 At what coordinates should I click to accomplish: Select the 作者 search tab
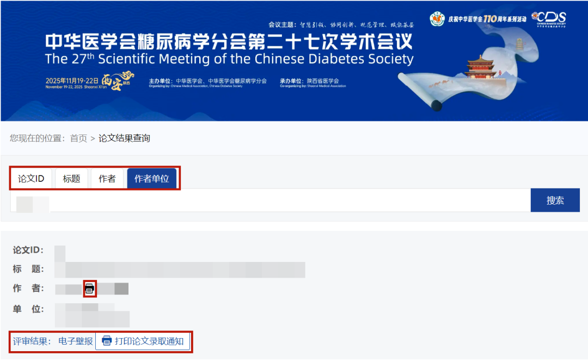(107, 178)
